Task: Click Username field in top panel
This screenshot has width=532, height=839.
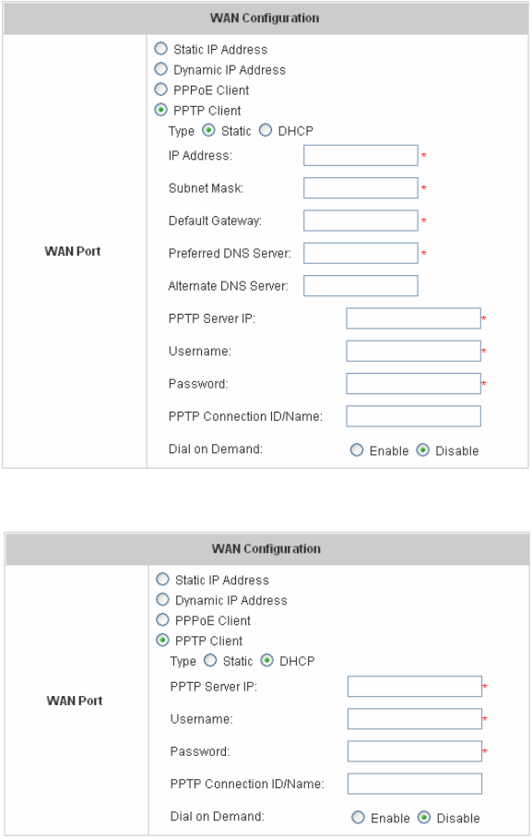Action: pos(414,351)
